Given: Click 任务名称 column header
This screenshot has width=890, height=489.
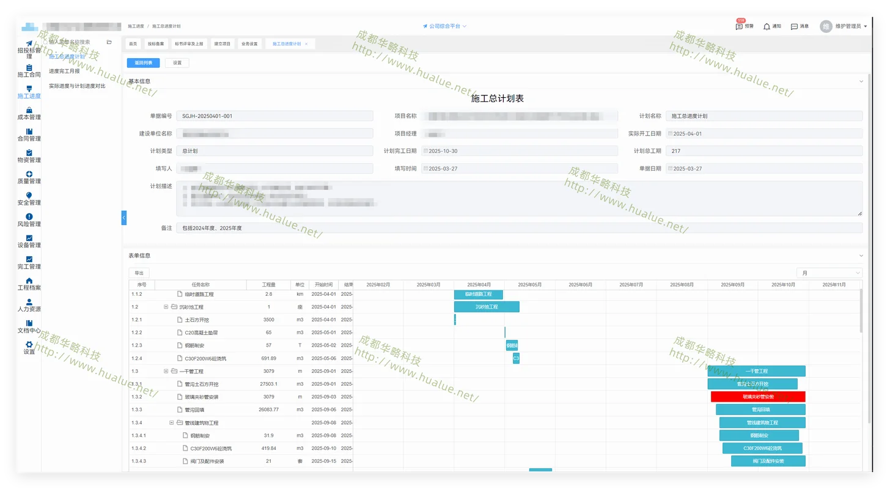Looking at the screenshot, I should (200, 285).
